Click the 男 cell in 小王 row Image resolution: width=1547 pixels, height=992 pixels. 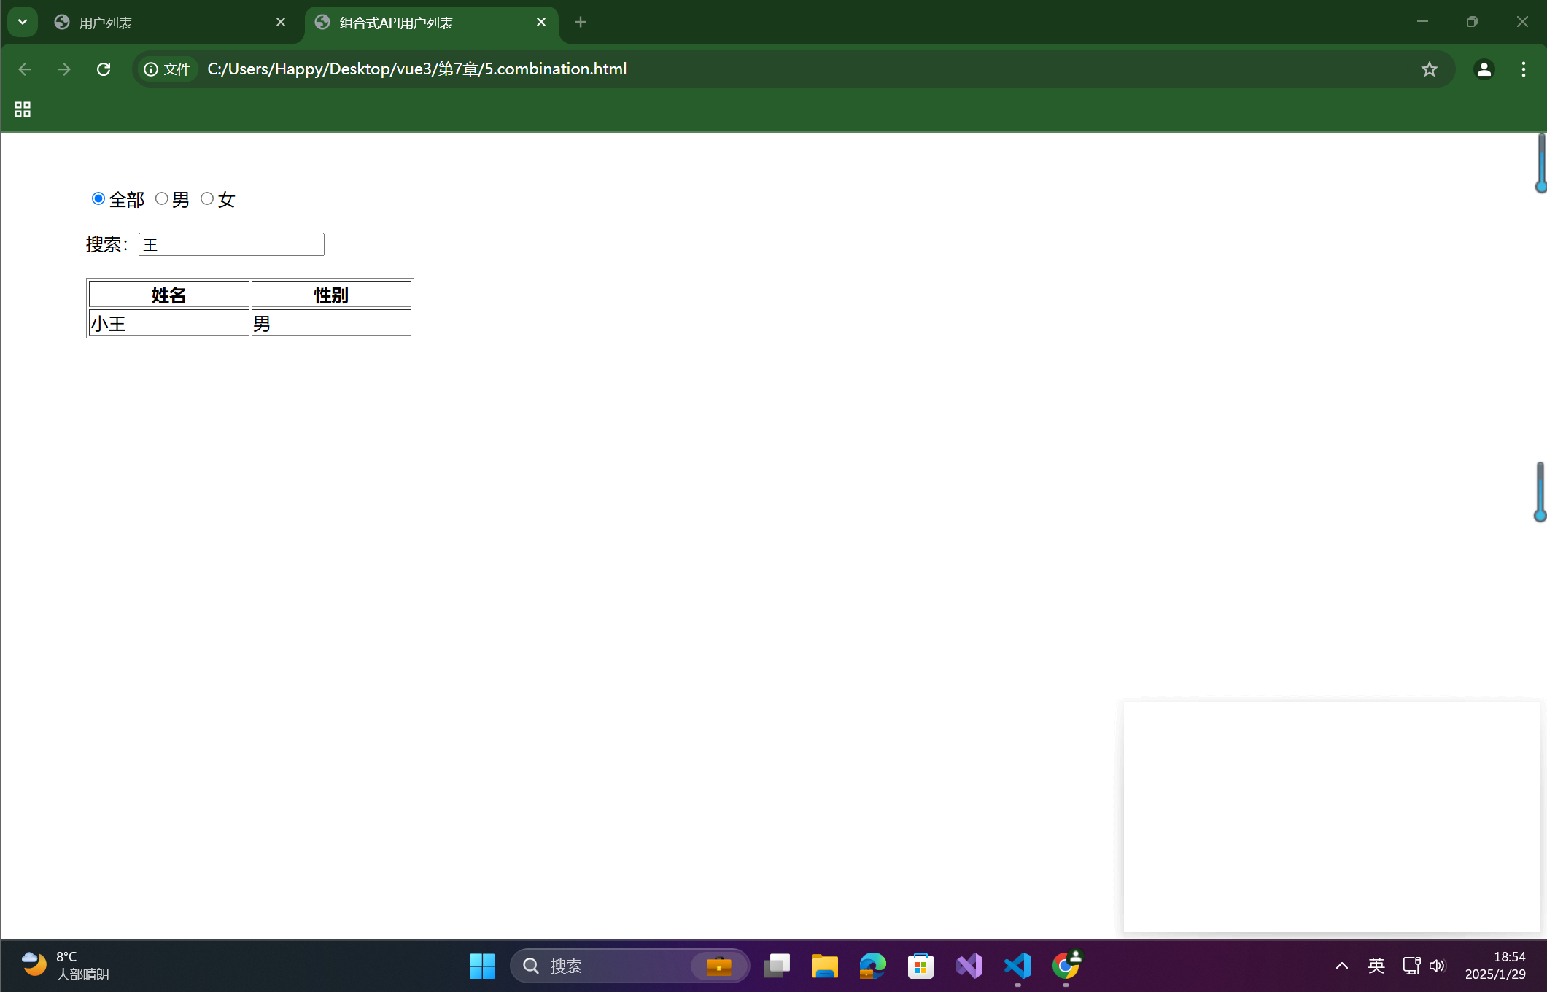click(331, 323)
